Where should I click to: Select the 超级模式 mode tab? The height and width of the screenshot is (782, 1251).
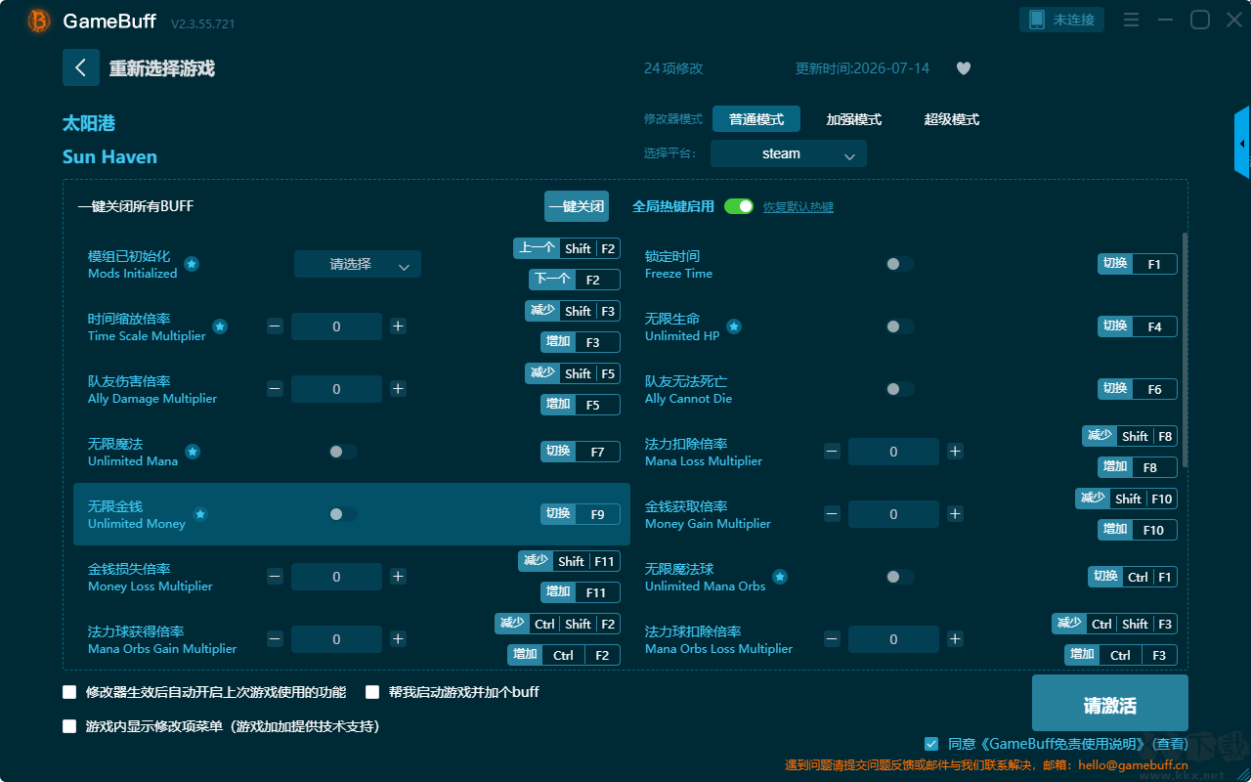pyautogui.click(x=952, y=119)
